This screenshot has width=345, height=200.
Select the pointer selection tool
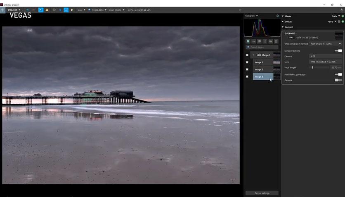click(x=41, y=10)
